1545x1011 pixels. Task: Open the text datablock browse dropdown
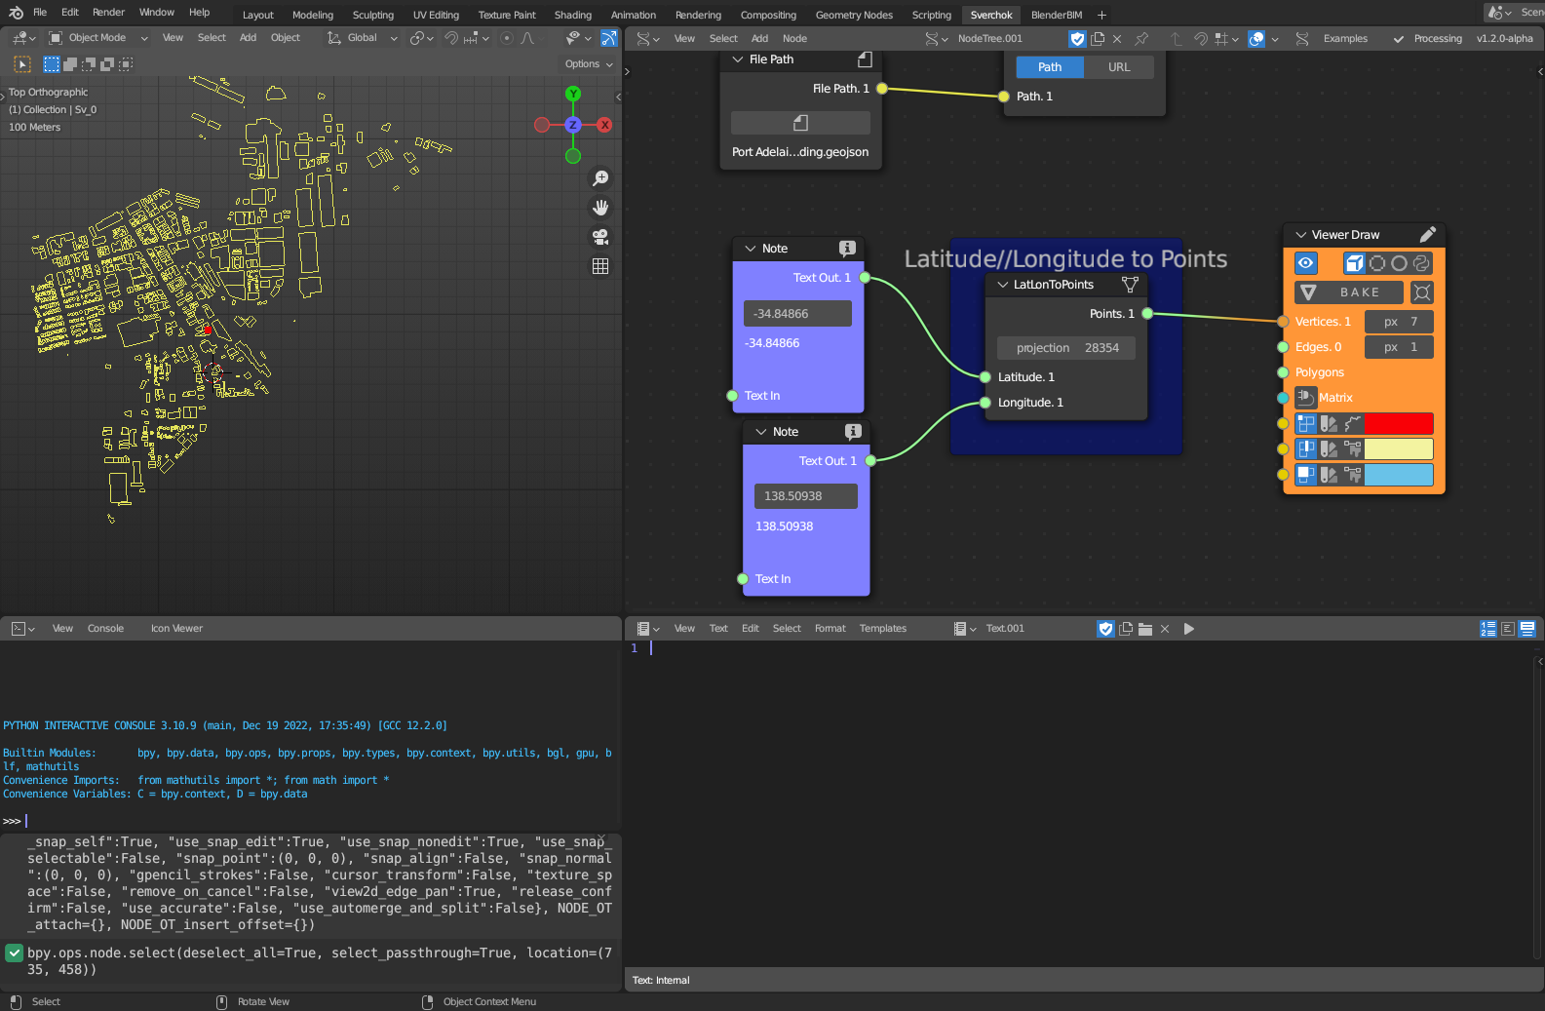[x=964, y=629]
